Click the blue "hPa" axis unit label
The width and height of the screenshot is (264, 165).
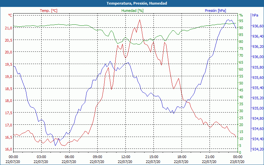pos(255,15)
